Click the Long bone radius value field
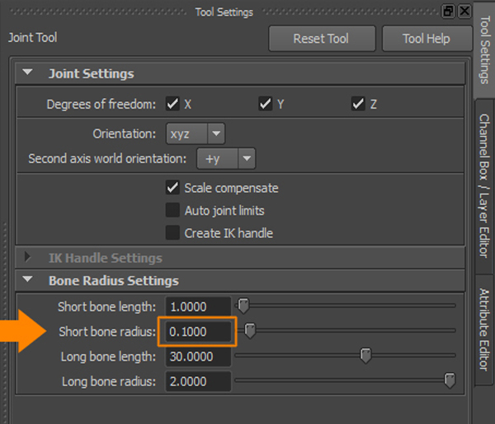495x424 pixels. 198,381
